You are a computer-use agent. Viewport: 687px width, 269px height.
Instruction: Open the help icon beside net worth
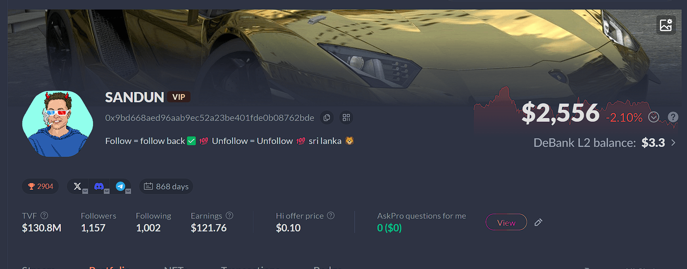tap(673, 117)
